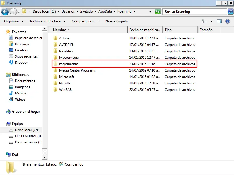234x175 pixels.
Task: Toggle the preview pane
Action: [219, 21]
